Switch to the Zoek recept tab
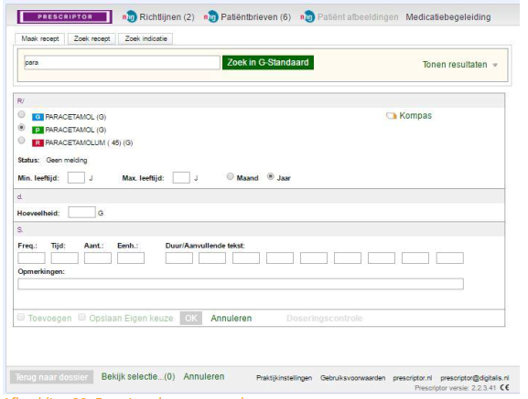This screenshot has width=528, height=399. 92,38
